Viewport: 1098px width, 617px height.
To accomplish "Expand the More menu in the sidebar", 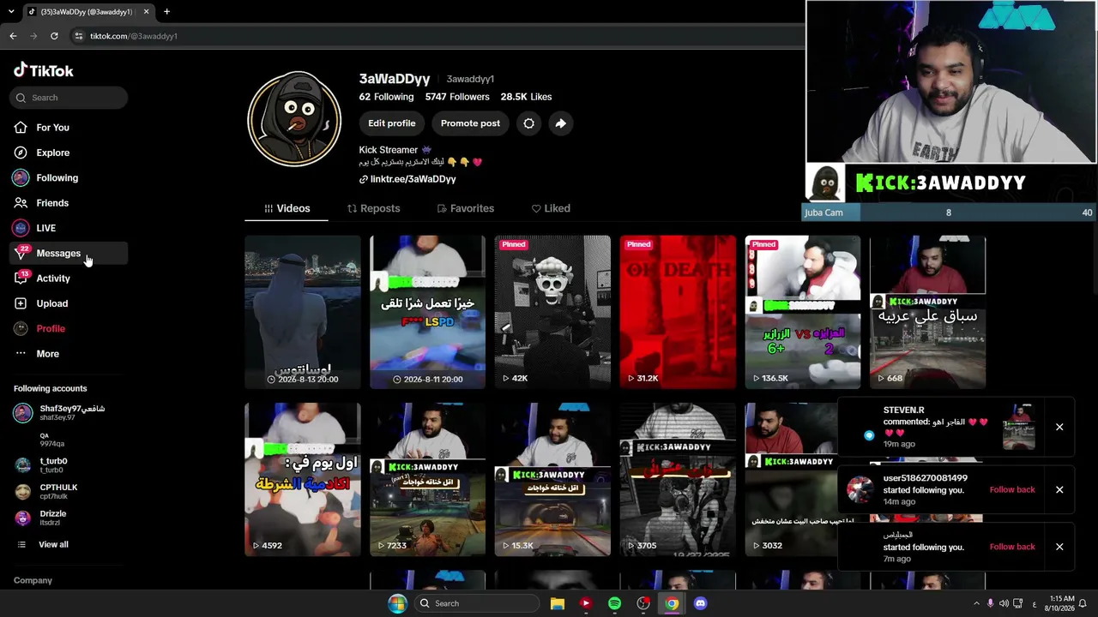I will click(x=47, y=354).
